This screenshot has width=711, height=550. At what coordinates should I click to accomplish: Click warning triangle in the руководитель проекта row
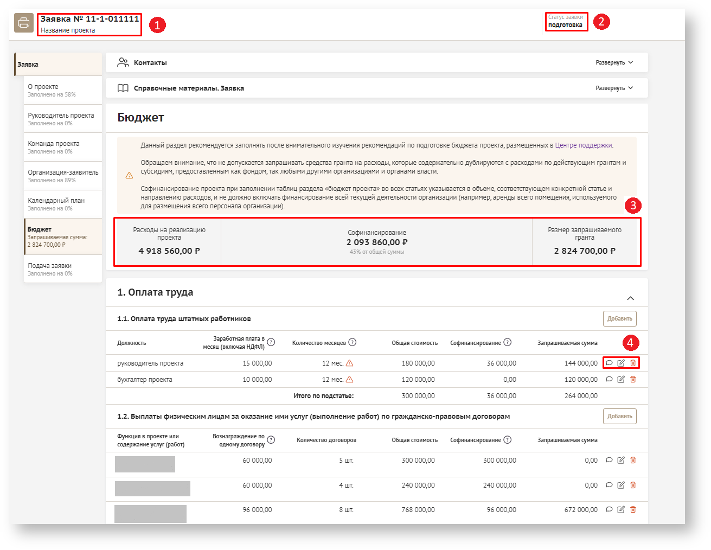coord(350,363)
